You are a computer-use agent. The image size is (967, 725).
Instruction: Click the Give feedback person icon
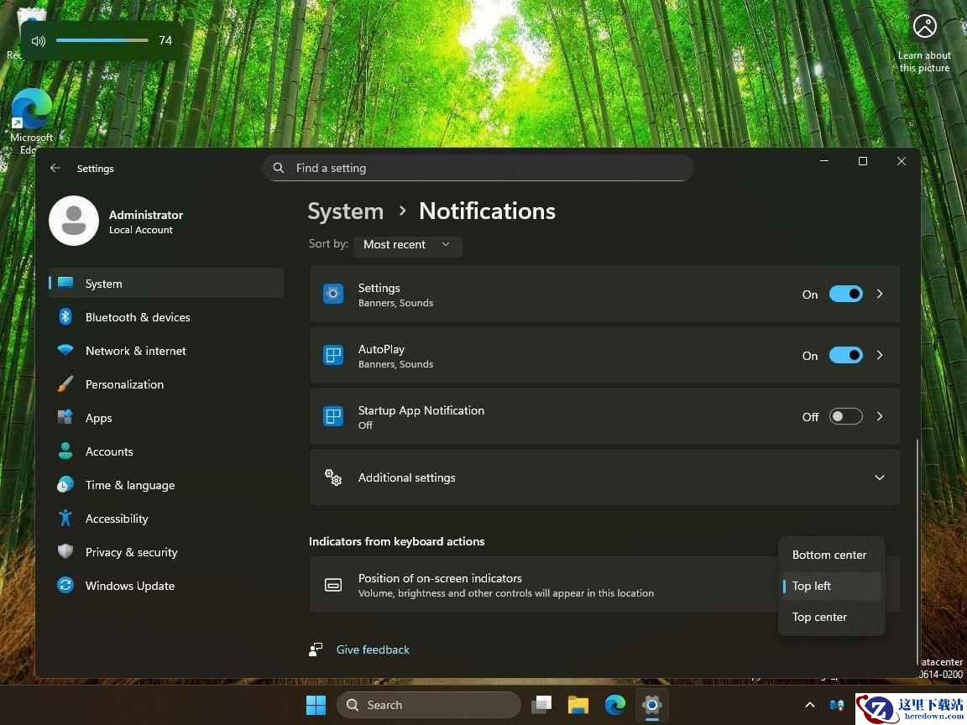click(316, 649)
